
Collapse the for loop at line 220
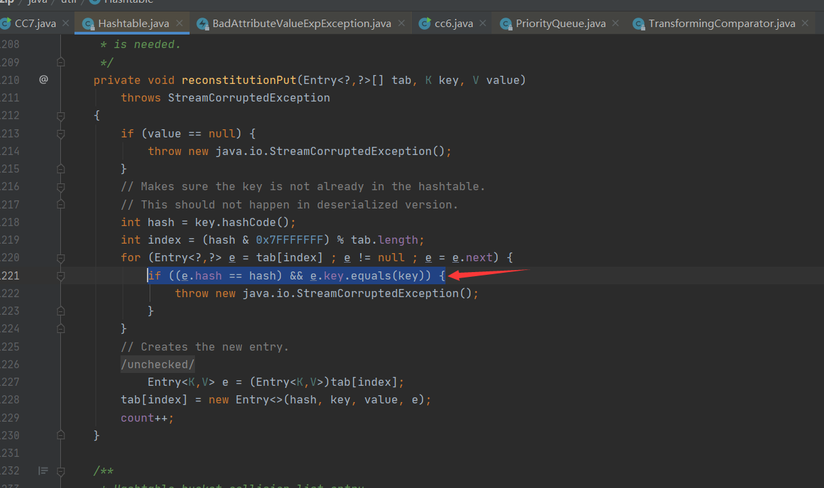click(61, 257)
